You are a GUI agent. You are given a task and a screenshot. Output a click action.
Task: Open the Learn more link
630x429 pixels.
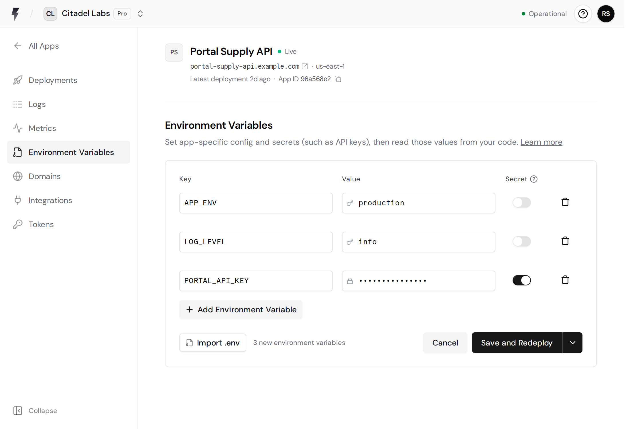pos(541,142)
